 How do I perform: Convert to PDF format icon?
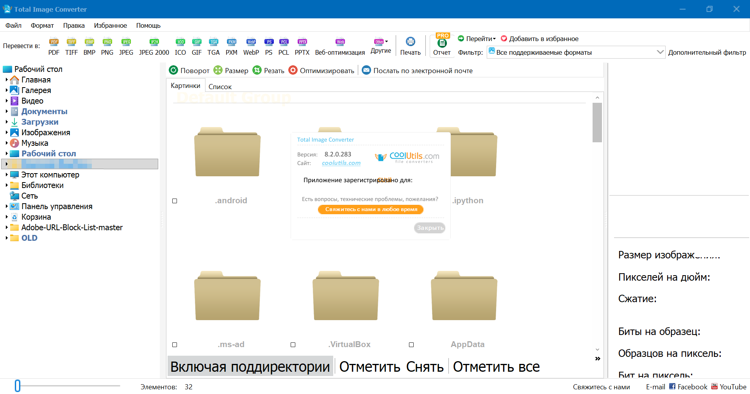tap(54, 46)
